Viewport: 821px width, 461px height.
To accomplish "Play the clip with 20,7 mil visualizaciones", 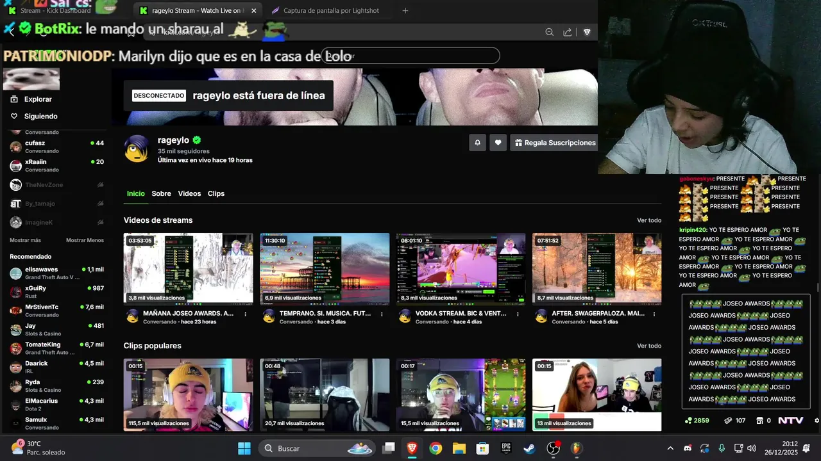I will [325, 394].
